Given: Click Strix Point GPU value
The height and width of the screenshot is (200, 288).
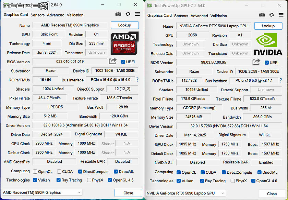Looking at the screenshot, I should coord(49,34).
